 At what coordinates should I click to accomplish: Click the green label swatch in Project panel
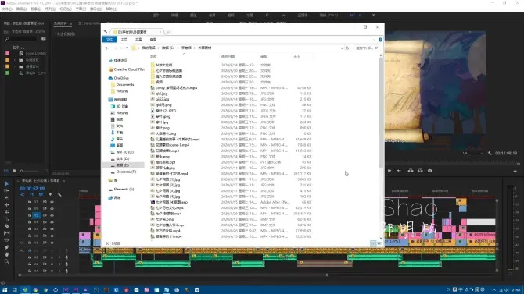point(7,73)
